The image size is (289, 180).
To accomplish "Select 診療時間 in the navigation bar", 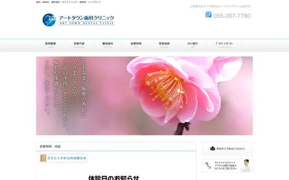I will 136,45.
